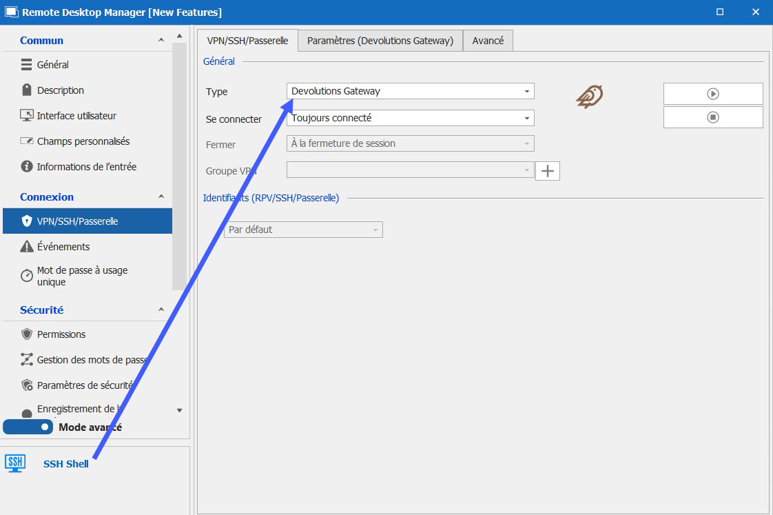
Task: Open Champs personnalisés section
Action: coord(83,141)
